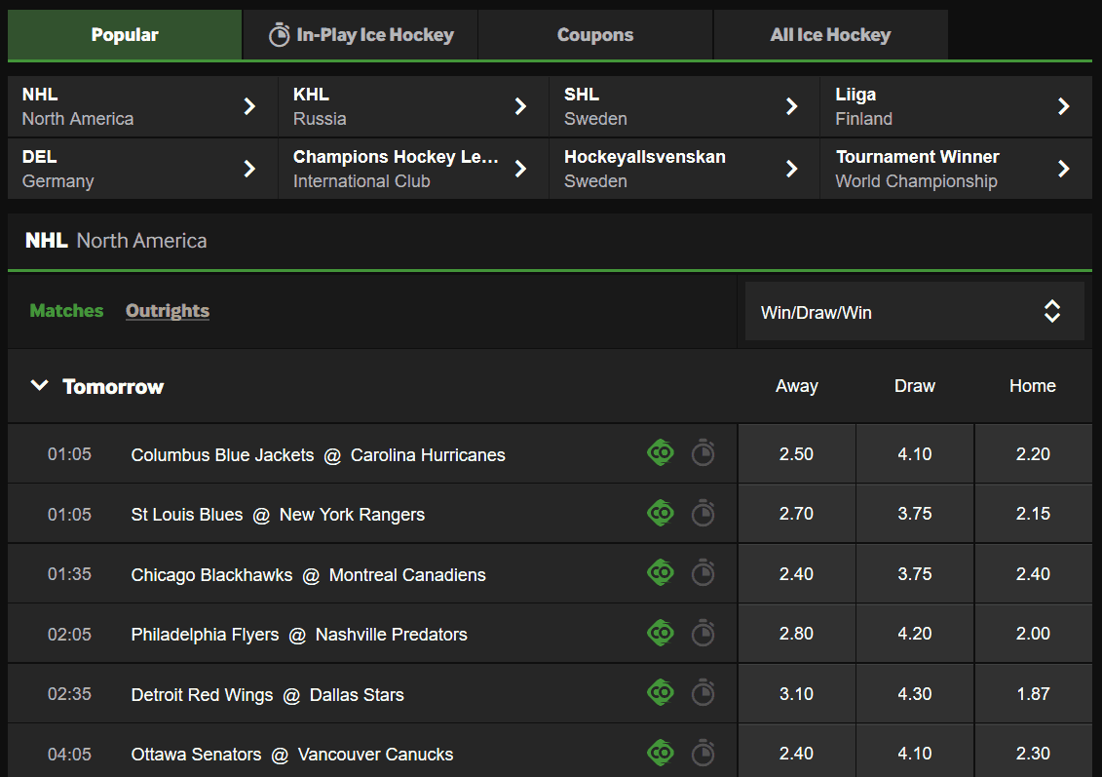
Task: Open the All Ice Hockey tab
Action: pos(831,34)
